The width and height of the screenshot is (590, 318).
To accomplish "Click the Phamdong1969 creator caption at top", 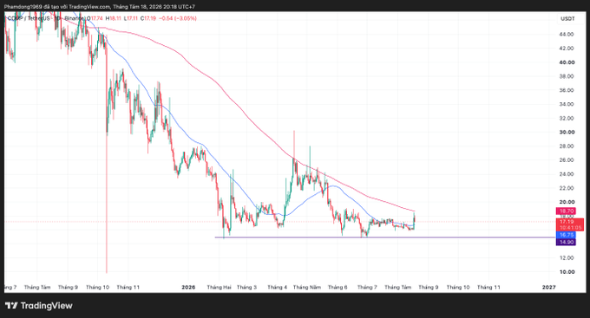I will coord(99,7).
